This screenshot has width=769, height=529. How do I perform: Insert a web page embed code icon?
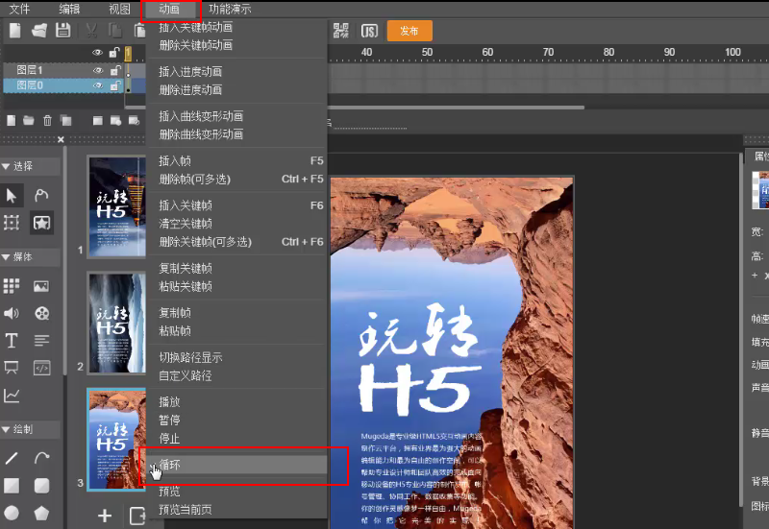(x=41, y=368)
